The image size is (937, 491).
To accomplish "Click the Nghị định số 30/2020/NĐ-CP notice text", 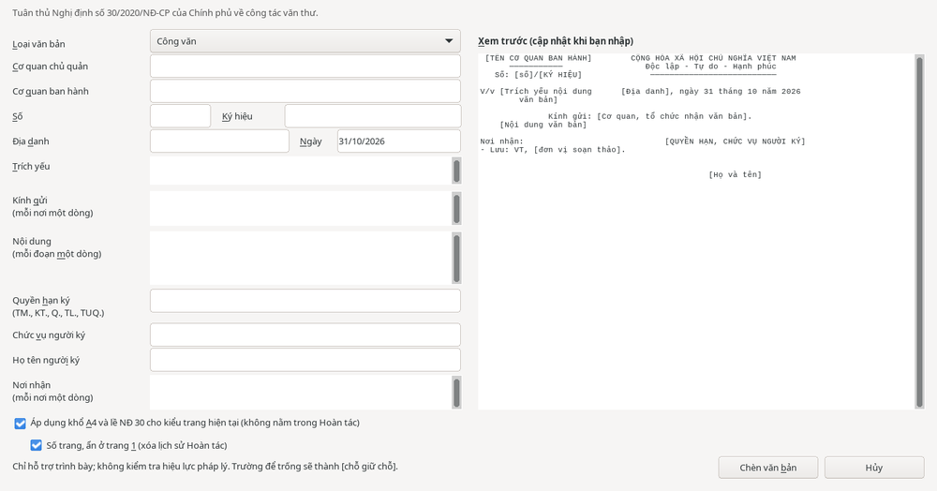I will pos(166,12).
